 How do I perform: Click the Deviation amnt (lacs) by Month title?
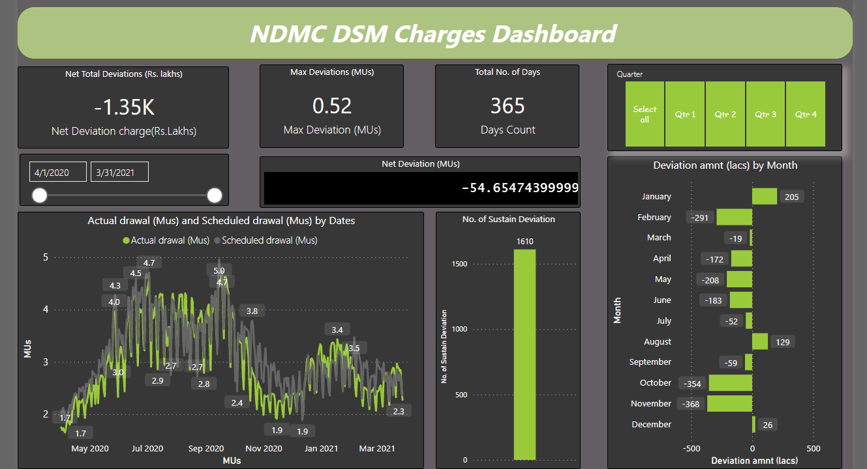click(725, 165)
